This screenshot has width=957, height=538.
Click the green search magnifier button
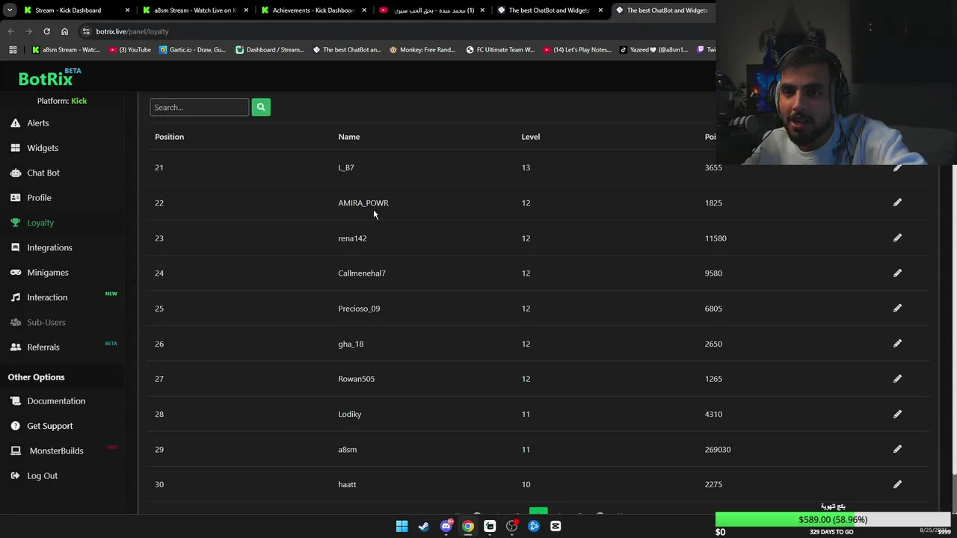click(x=261, y=107)
